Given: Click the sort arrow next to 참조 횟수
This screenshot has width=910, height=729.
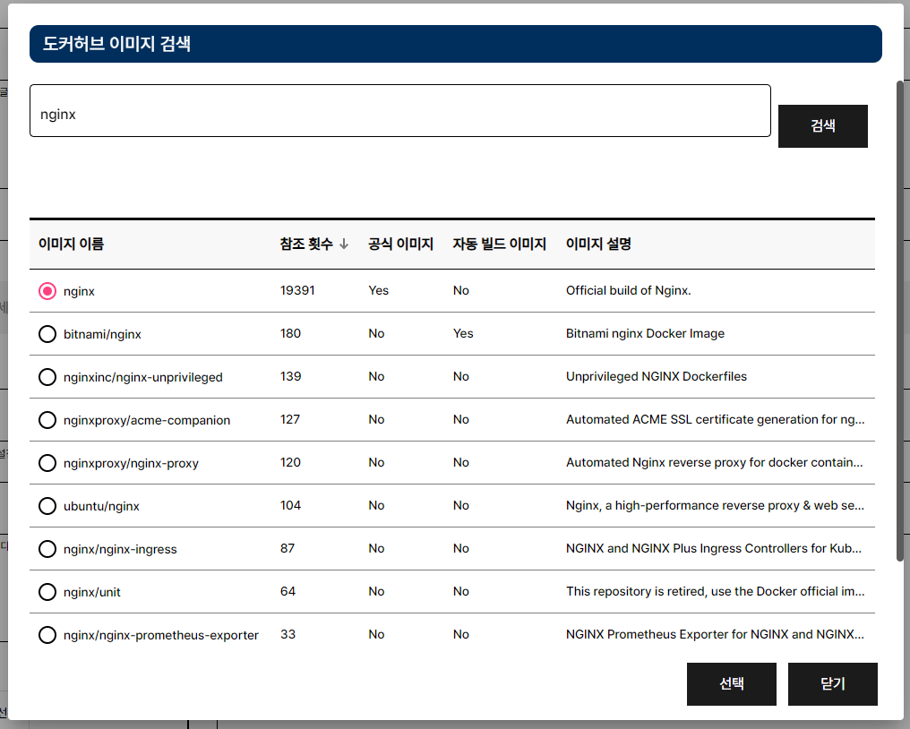Looking at the screenshot, I should [344, 244].
